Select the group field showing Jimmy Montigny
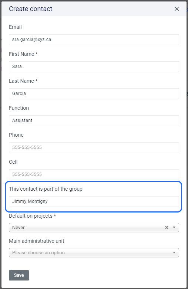 (x=94, y=201)
